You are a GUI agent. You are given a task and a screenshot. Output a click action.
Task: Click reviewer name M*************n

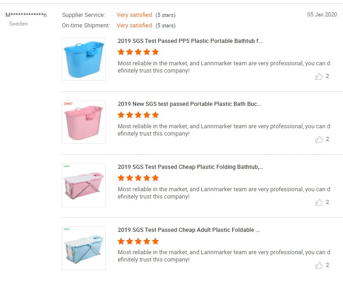pyautogui.click(x=26, y=15)
